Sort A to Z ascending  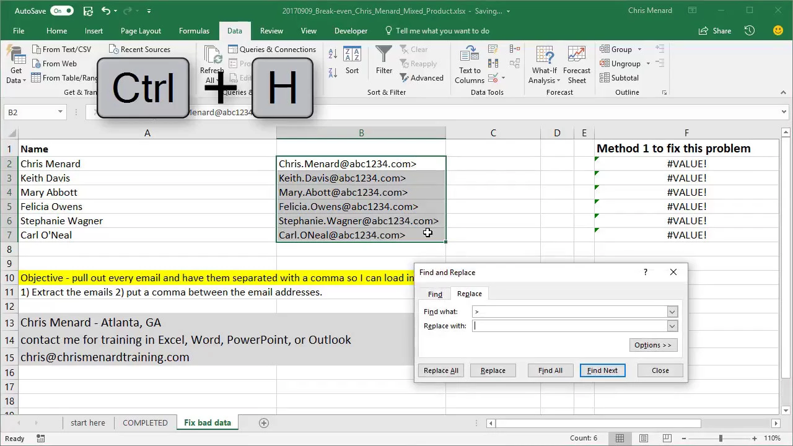[333, 55]
